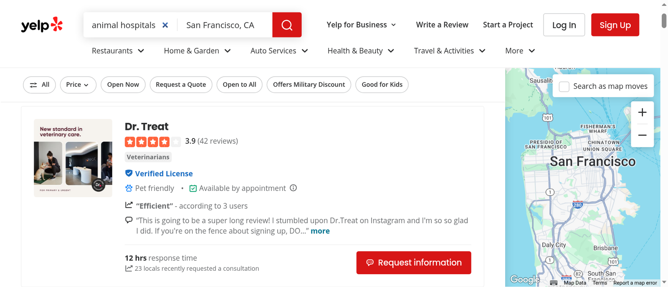
Task: Click the San Francisco label on the map
Action: coord(592,162)
